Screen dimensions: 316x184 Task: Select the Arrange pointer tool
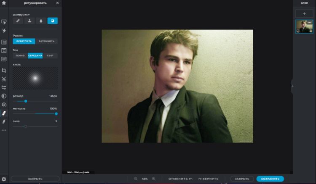pyautogui.click(x=4, y=22)
